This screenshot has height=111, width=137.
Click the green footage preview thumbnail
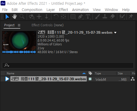[x=19, y=42]
